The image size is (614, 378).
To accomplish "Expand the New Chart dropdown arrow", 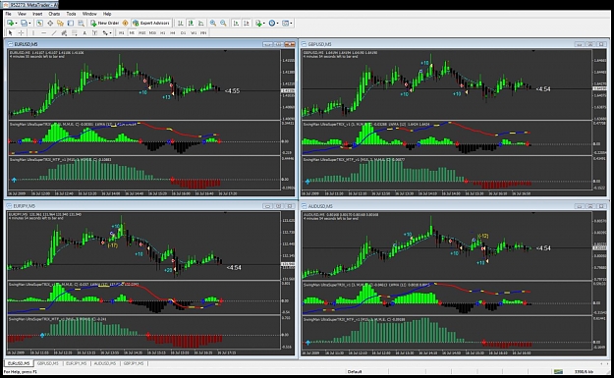I will click(16, 24).
